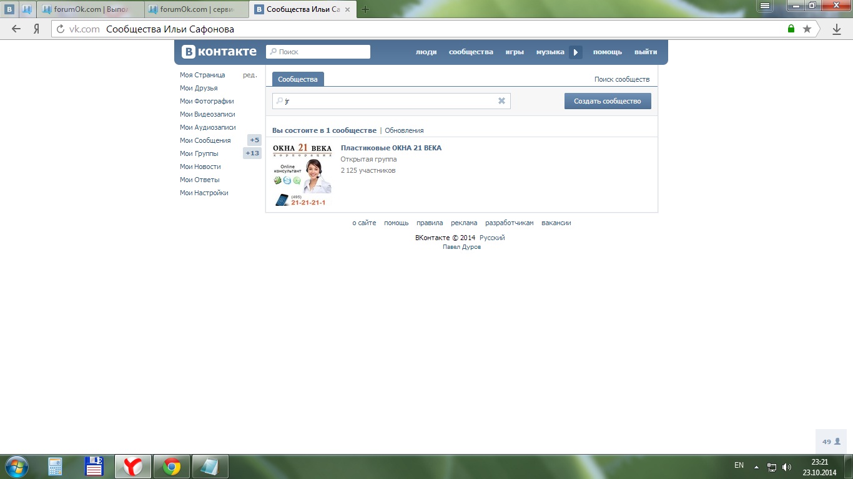Open the 49 friends online chat box
This screenshot has height=479, width=853.
[x=831, y=442]
